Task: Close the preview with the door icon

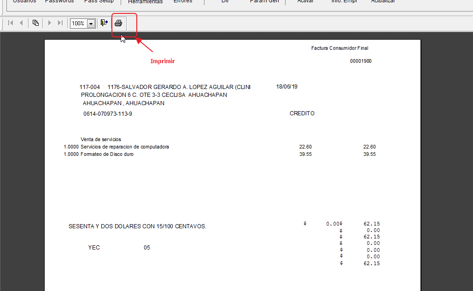Action: [104, 23]
